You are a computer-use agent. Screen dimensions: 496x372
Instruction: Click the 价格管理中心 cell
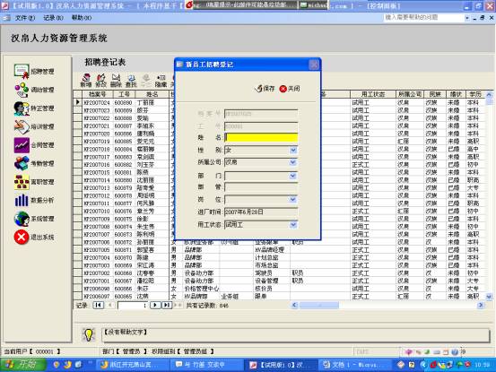coord(201,289)
